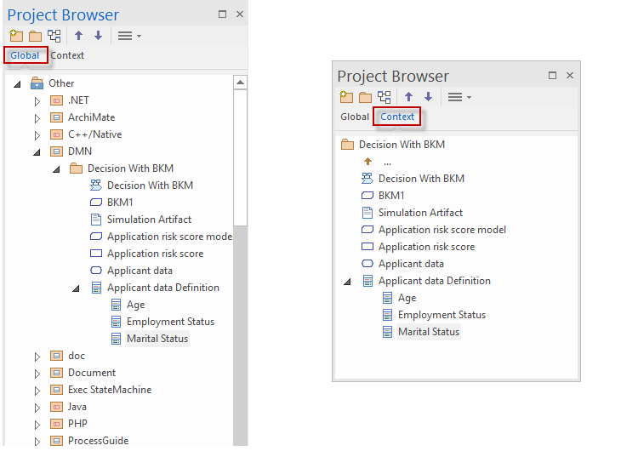Expand the ArchiMate package node
Image resolution: width=638 pixels, height=451 pixels.
point(37,118)
